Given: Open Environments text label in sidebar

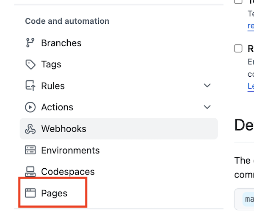Looking at the screenshot, I should point(70,150).
